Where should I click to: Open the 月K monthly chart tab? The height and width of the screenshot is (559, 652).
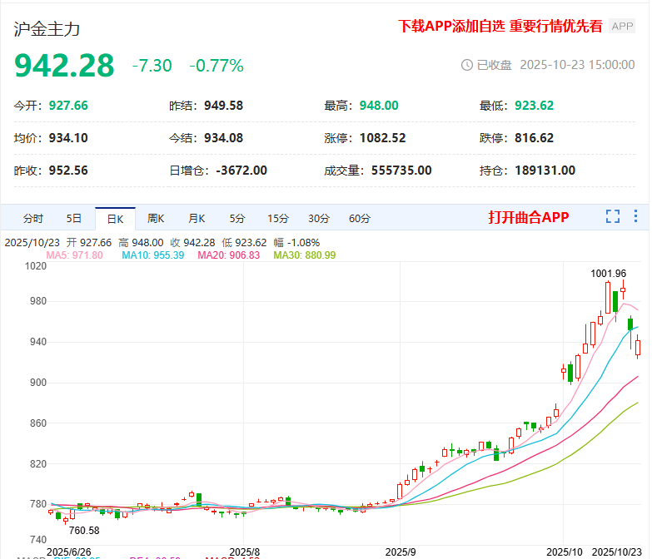coord(197,219)
